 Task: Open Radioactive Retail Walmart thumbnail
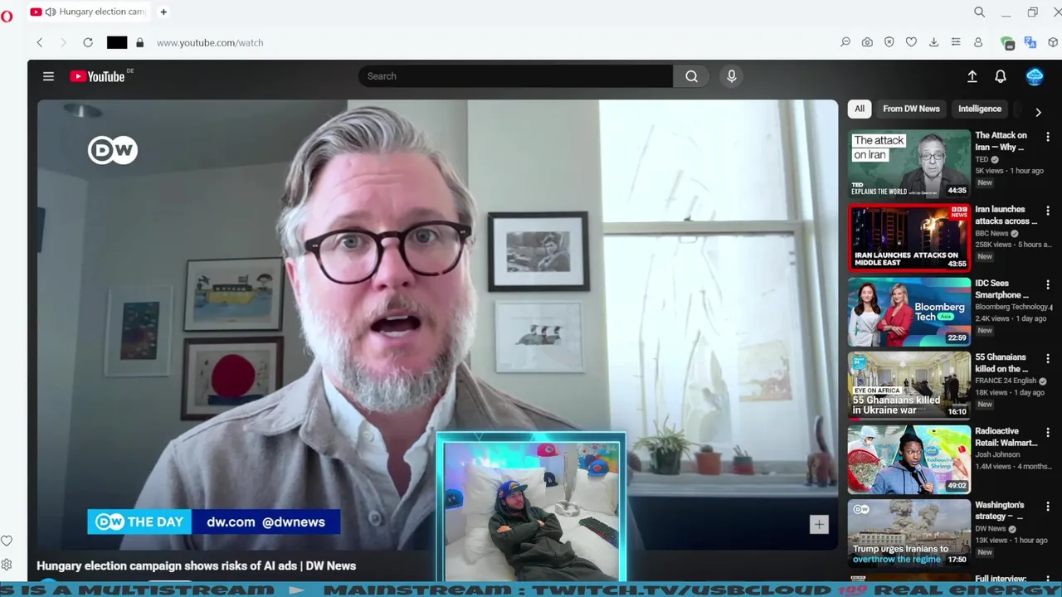(x=909, y=459)
